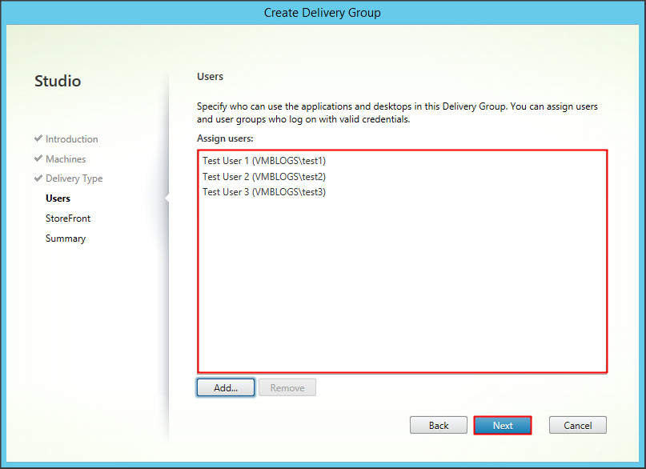Click the Create Delivery Group title bar

coord(323,13)
